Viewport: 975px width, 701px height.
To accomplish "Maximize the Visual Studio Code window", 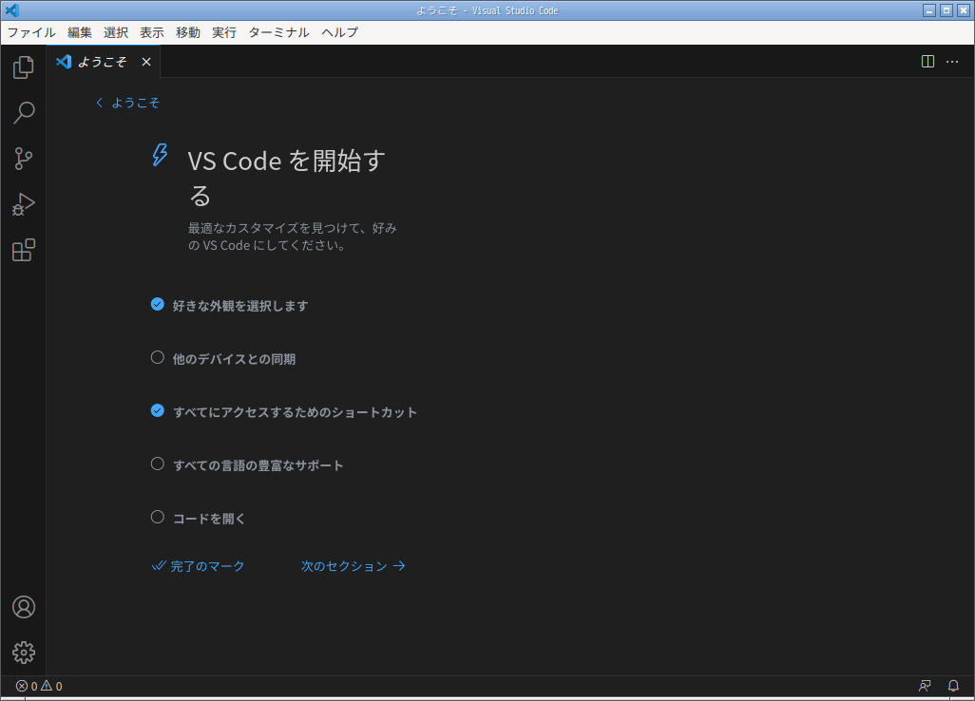I will pyautogui.click(x=946, y=10).
